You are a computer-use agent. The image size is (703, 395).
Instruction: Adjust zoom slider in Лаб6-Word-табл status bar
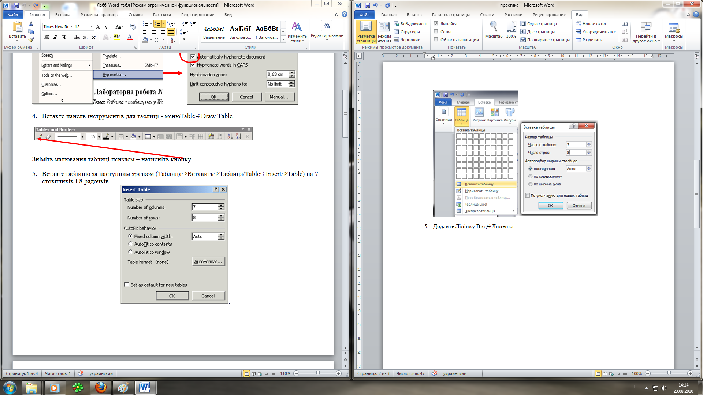(318, 373)
